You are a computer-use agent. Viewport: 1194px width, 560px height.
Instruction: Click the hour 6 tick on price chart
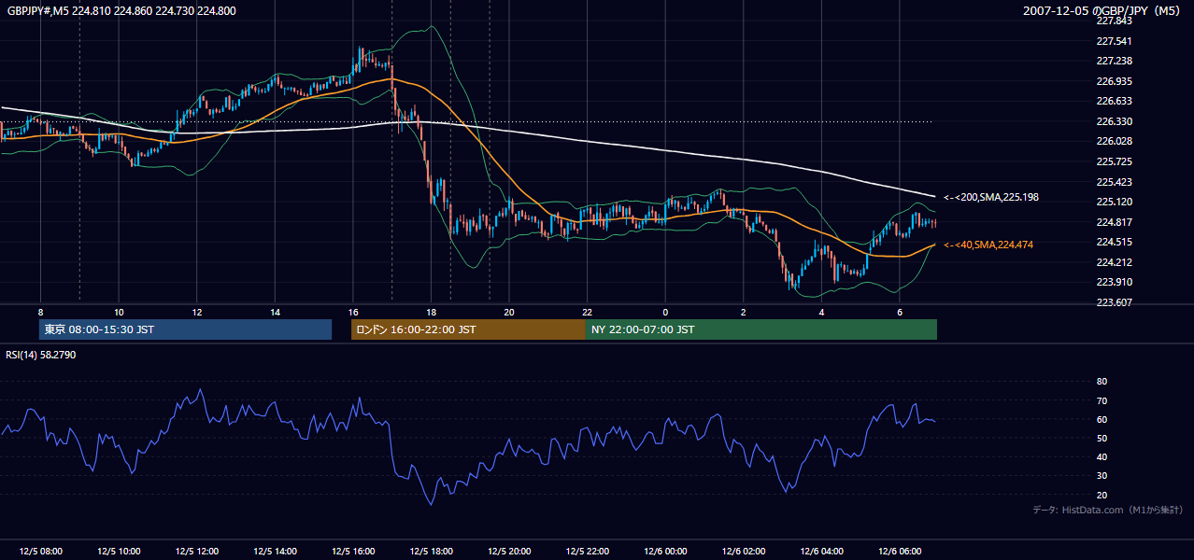pyautogui.click(x=900, y=312)
